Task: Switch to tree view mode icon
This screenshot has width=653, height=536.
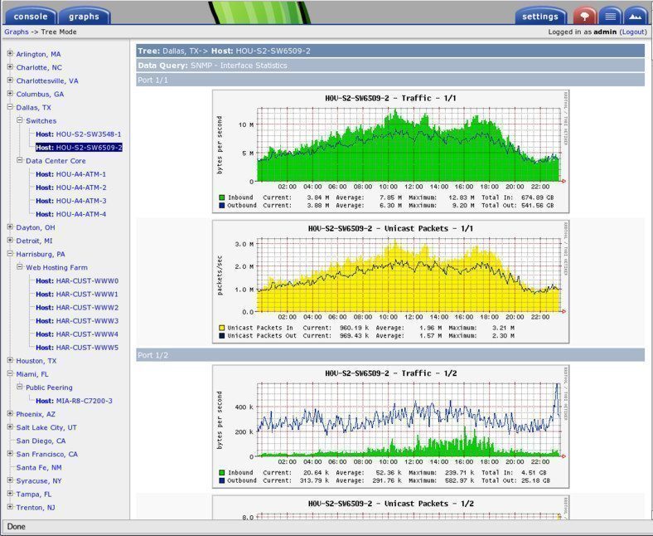Action: pos(584,16)
